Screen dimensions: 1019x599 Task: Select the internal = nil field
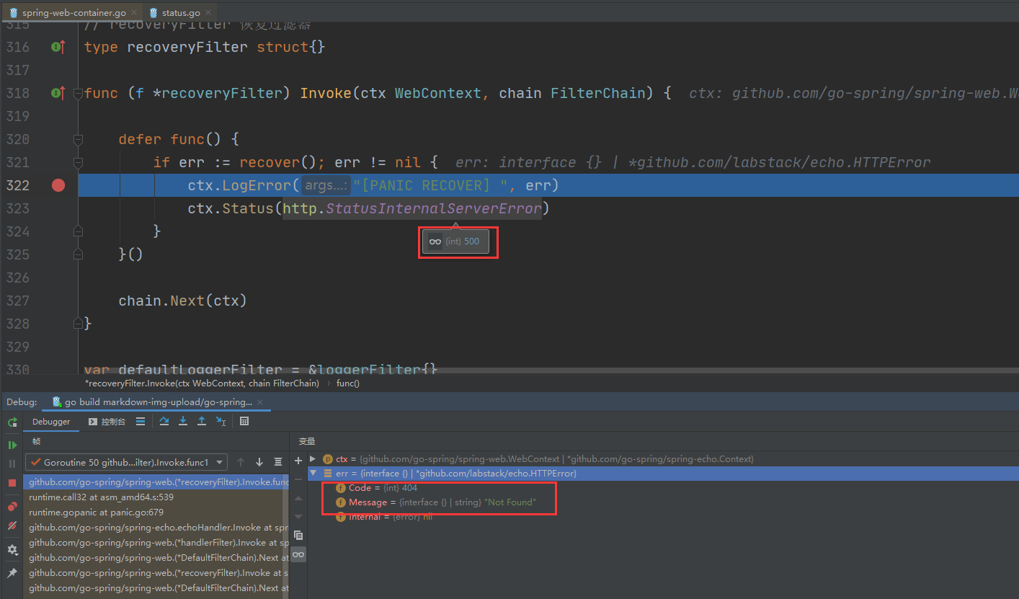pyautogui.click(x=384, y=517)
